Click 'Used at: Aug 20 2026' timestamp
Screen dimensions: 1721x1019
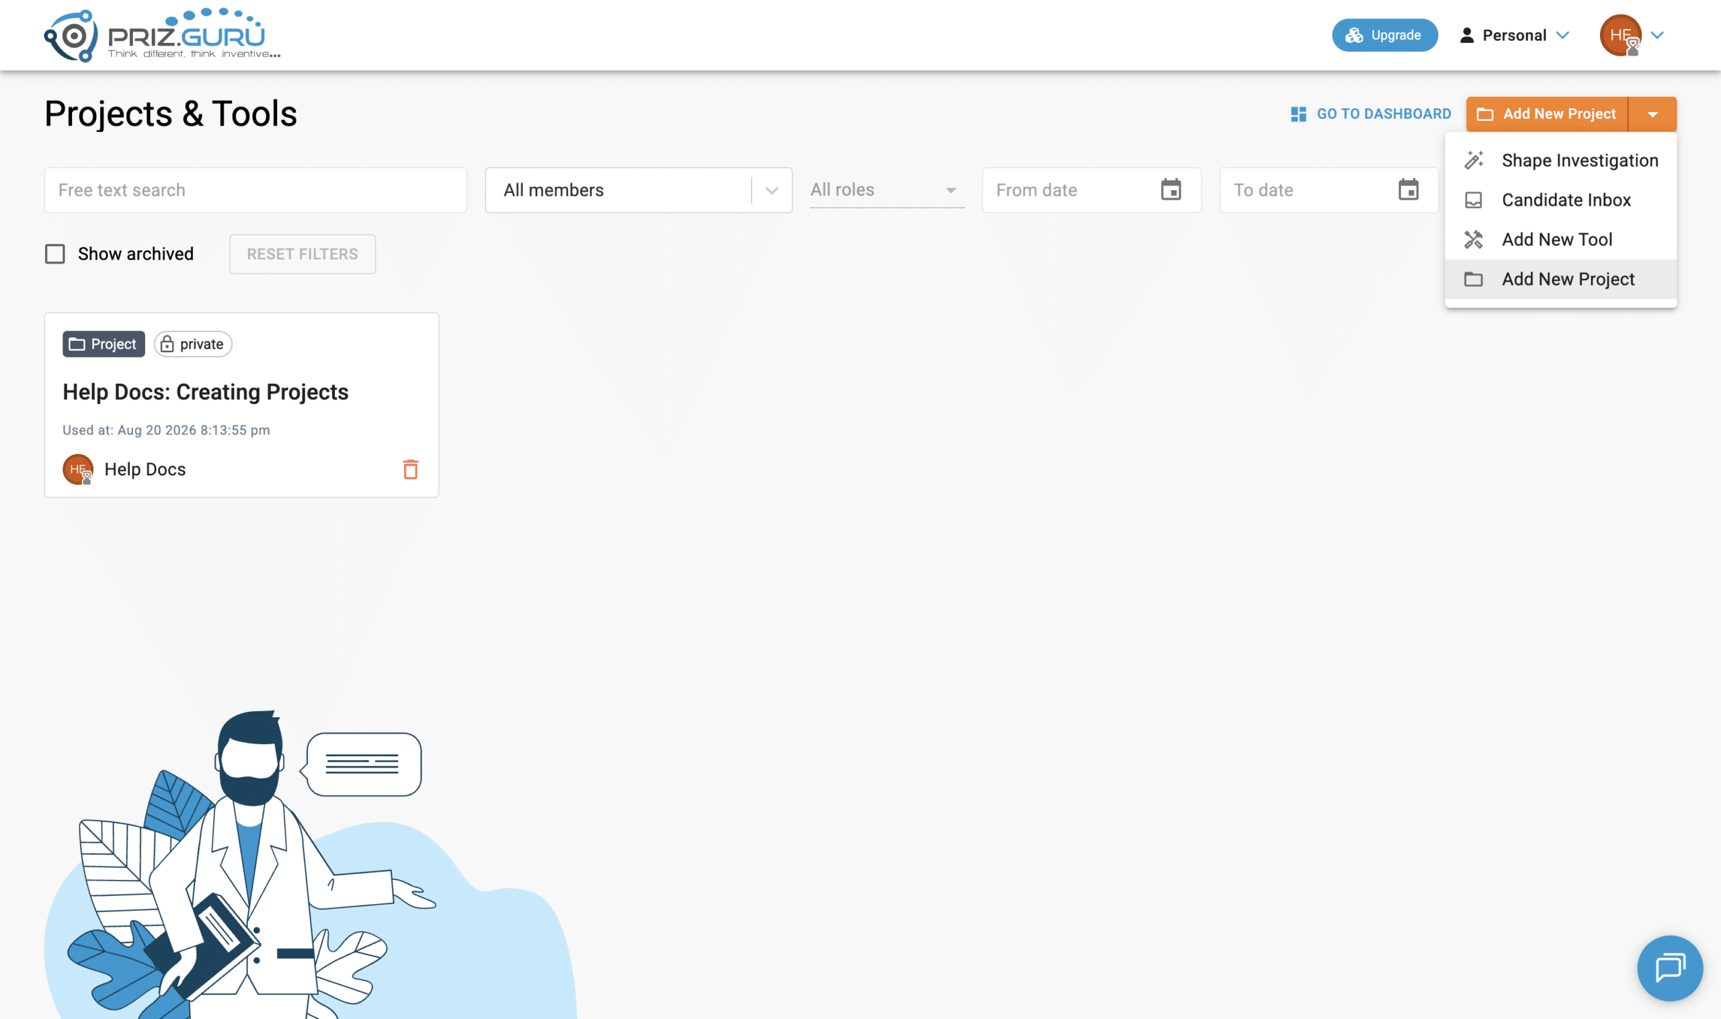pyautogui.click(x=166, y=431)
